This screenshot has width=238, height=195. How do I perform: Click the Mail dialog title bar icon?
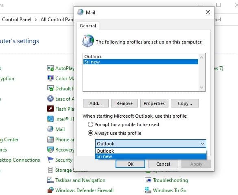pos(80,12)
